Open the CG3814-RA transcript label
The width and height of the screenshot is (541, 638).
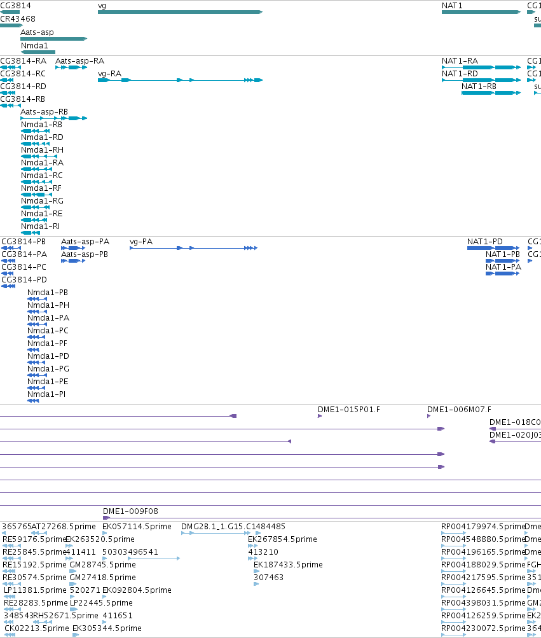click(x=23, y=60)
